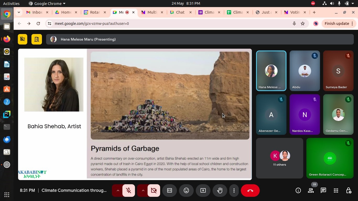This screenshot has height=201, width=358.
Task: Turn on the camera
Action: (x=154, y=191)
